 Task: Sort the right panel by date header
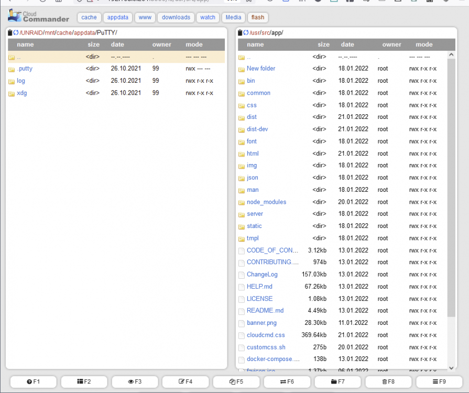[x=347, y=45]
